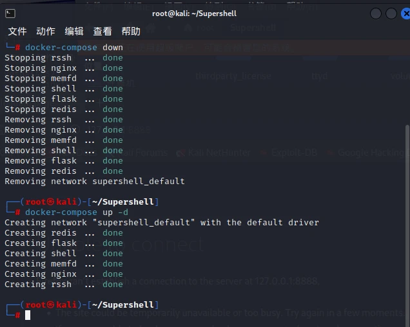
Task: Click the 'docker-compose up -d' command text
Action: [77, 212]
